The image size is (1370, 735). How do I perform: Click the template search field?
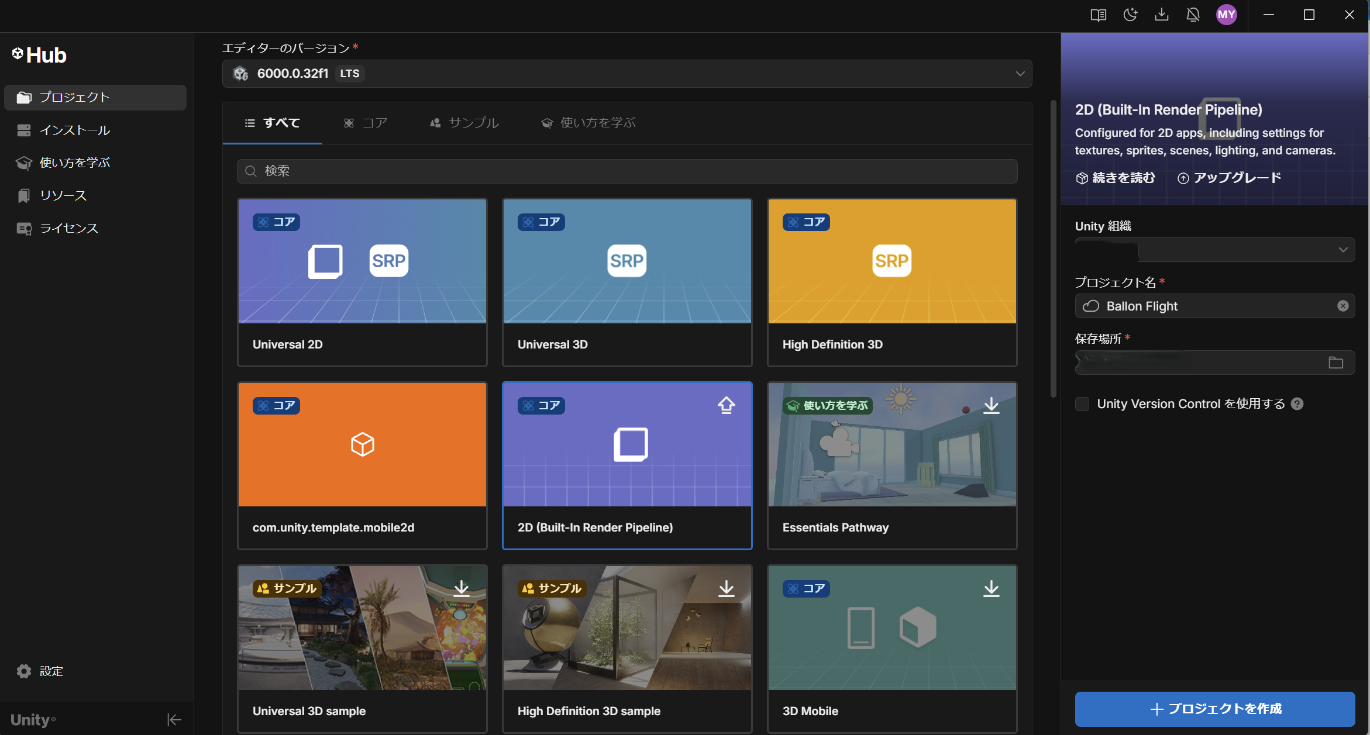pyautogui.click(x=627, y=171)
